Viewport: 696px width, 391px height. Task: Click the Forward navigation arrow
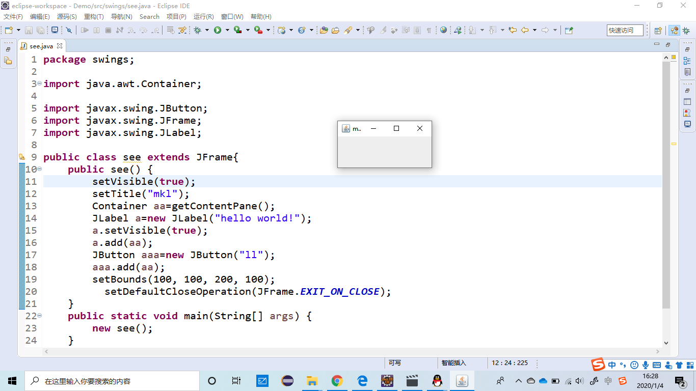pyautogui.click(x=545, y=30)
